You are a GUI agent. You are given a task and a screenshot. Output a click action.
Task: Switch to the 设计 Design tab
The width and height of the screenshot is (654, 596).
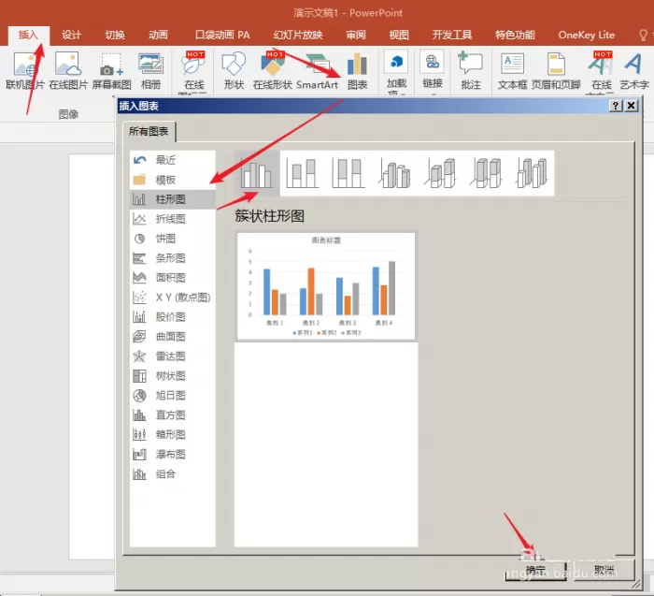click(71, 35)
